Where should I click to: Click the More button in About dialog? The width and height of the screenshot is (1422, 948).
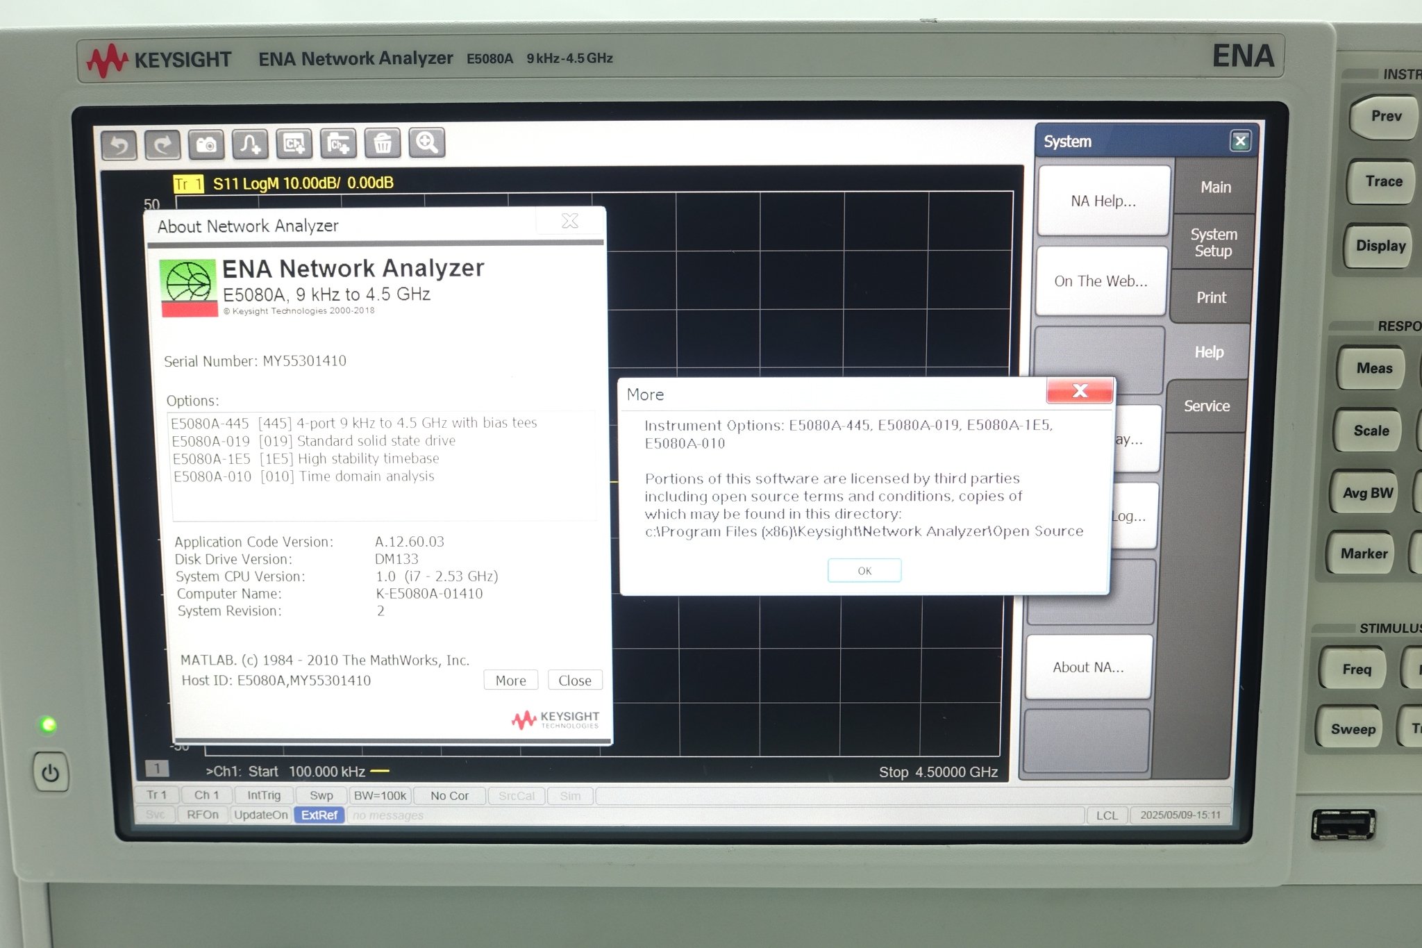pyautogui.click(x=511, y=681)
